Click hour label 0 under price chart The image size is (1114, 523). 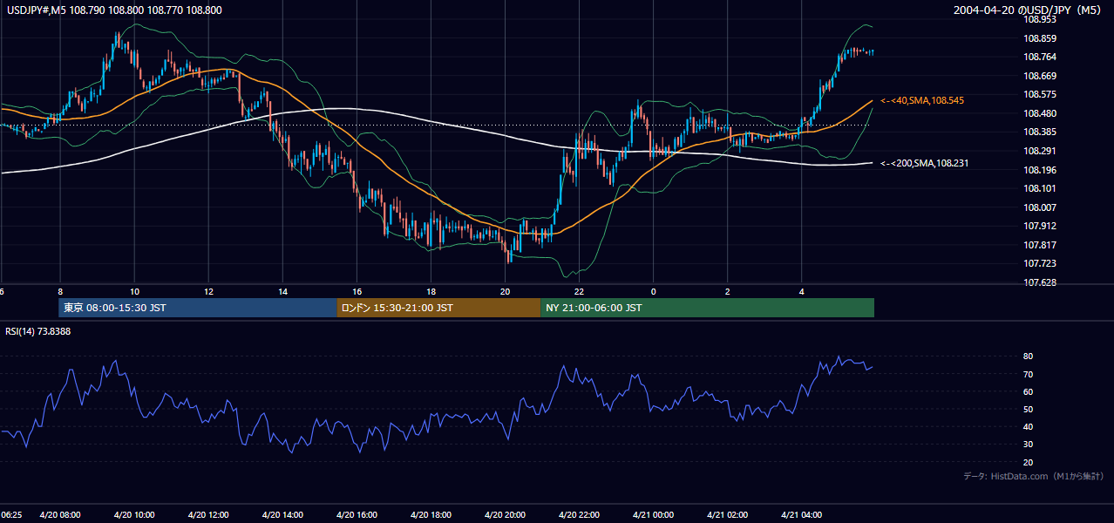[653, 292]
